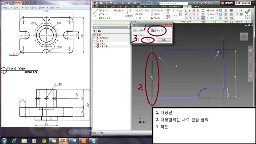Open the Autodesk 360 ribbon tab
The image size is (256, 144).
click(x=175, y=6)
